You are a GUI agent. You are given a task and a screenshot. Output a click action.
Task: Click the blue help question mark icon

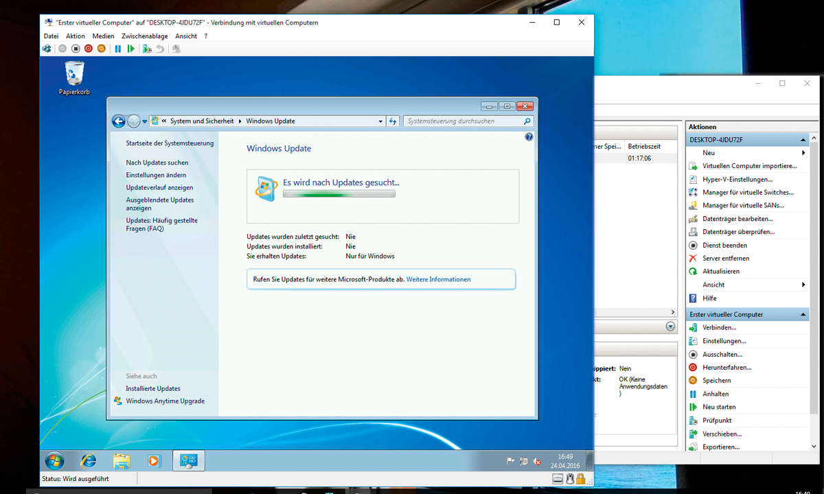(x=529, y=137)
